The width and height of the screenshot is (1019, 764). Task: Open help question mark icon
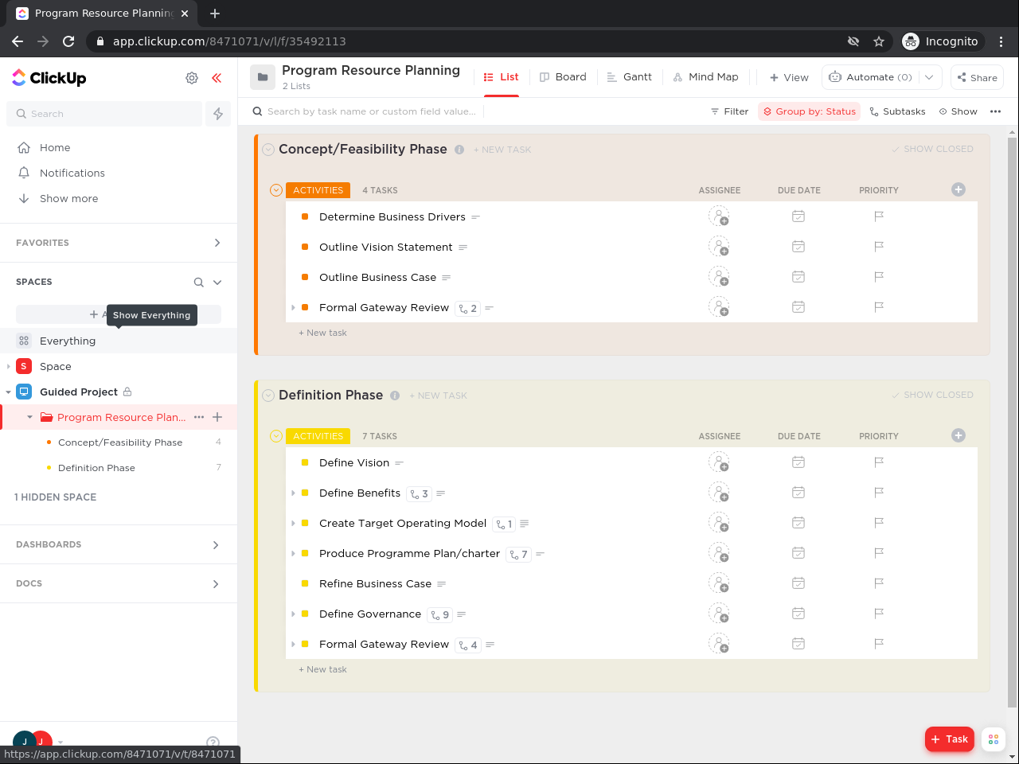[x=213, y=743]
